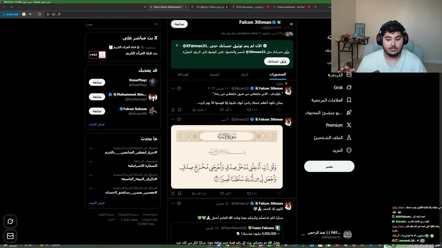Open the live Quran broadcast +942 thumbnail
The width and height of the screenshot is (442, 248).
pyautogui.click(x=97, y=55)
